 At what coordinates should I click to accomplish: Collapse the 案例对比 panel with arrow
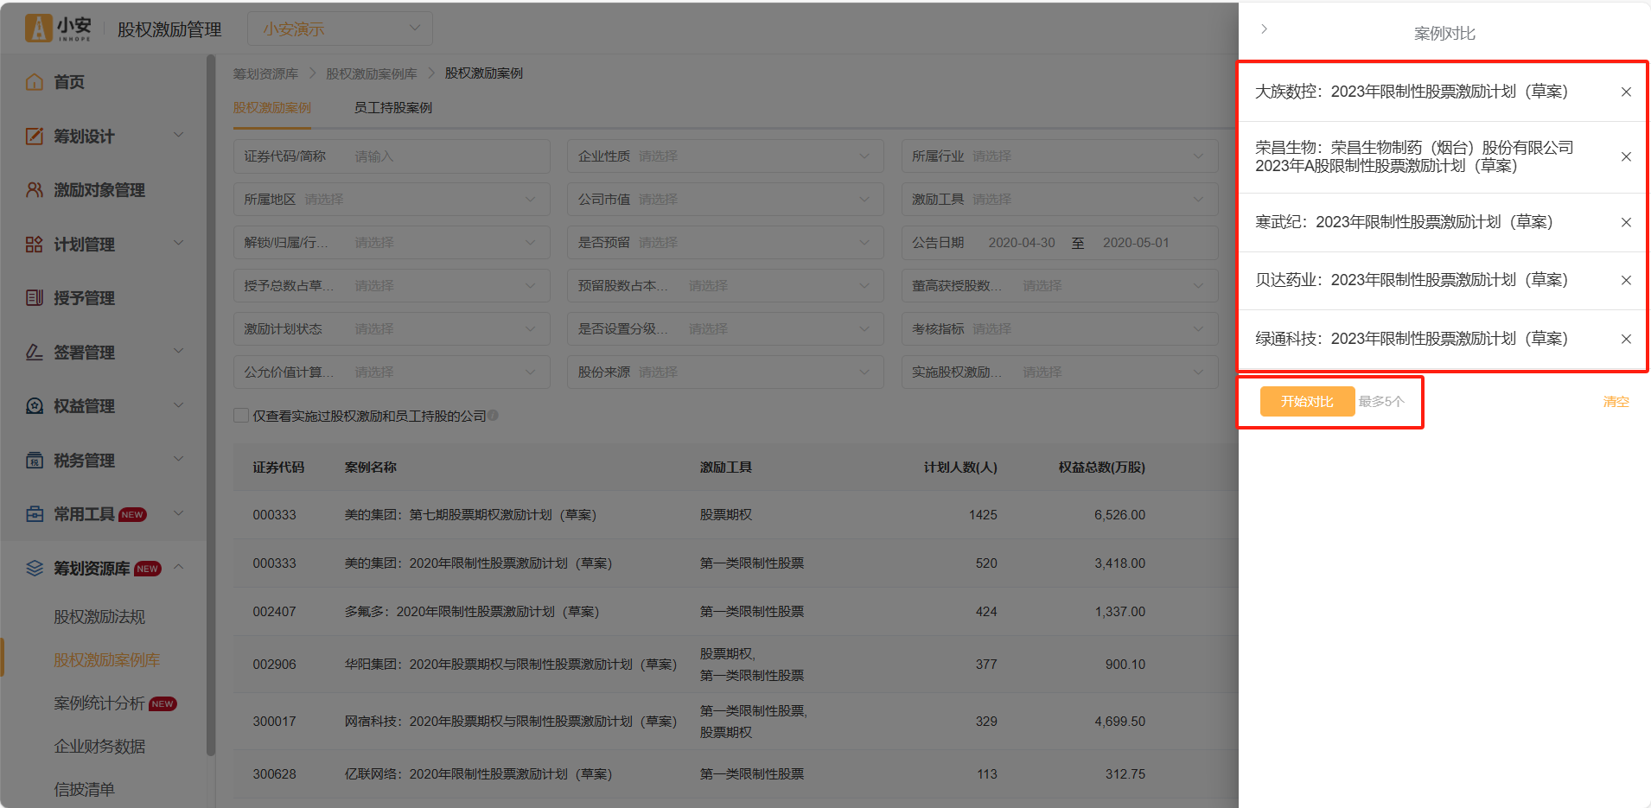tap(1264, 29)
